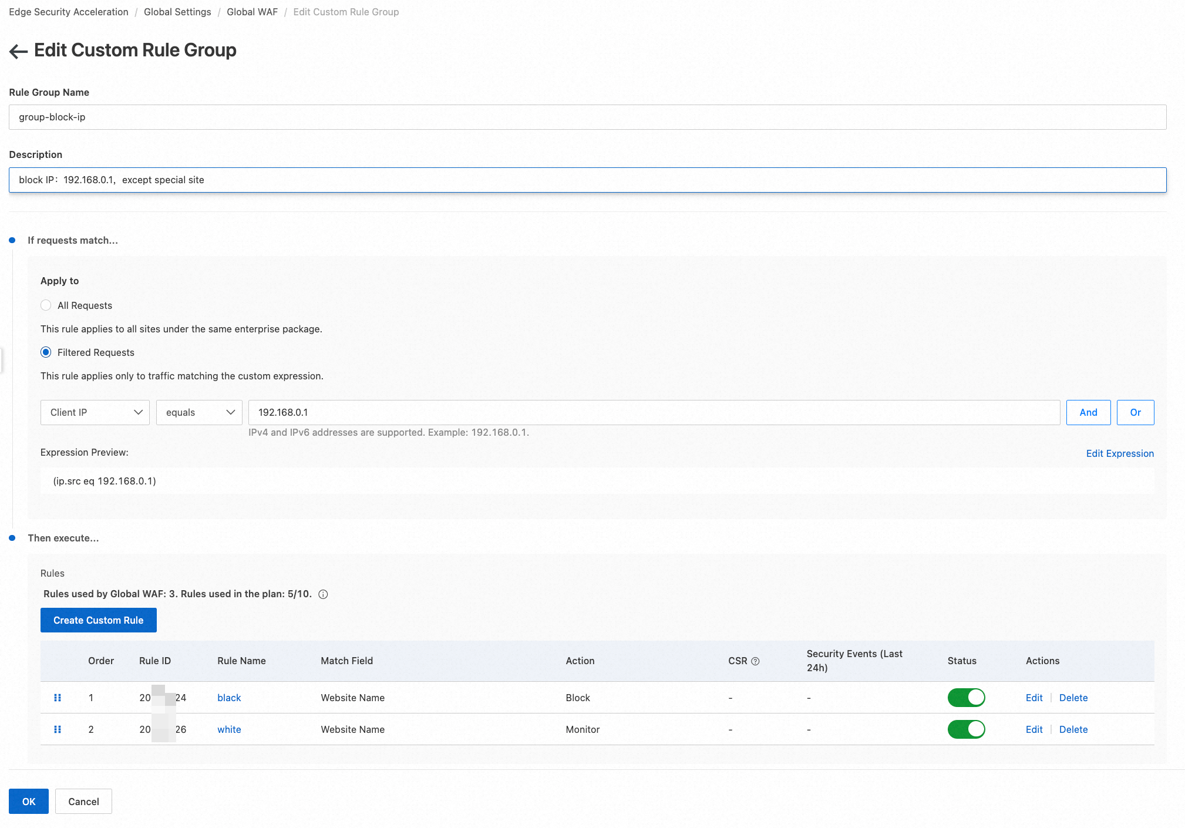
Task: Click the expression preview text (ip.src eq 192.168.0.1)
Action: pyautogui.click(x=105, y=481)
